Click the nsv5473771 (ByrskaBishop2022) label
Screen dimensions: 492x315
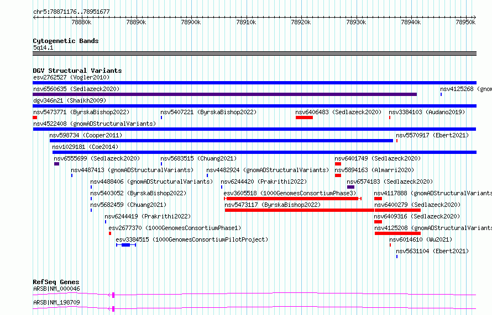click(x=81, y=112)
